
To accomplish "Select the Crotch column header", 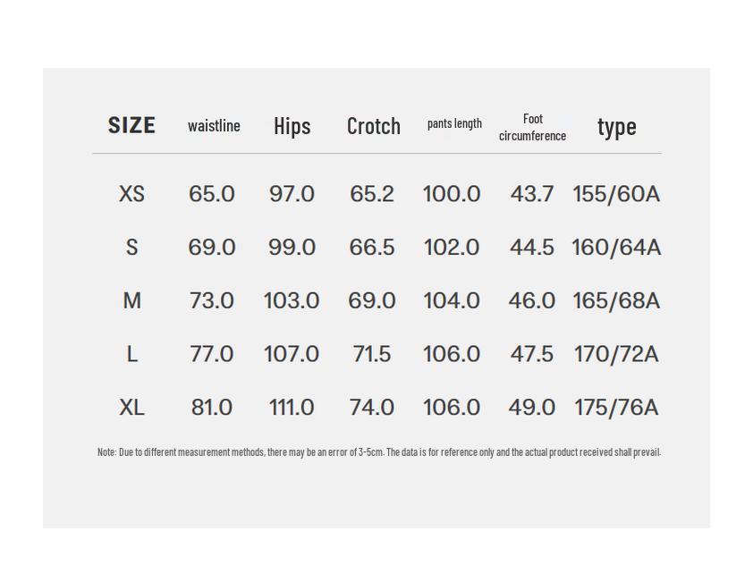I will pos(373,126).
